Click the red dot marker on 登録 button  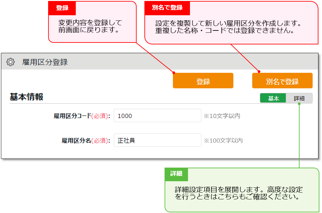click(174, 73)
